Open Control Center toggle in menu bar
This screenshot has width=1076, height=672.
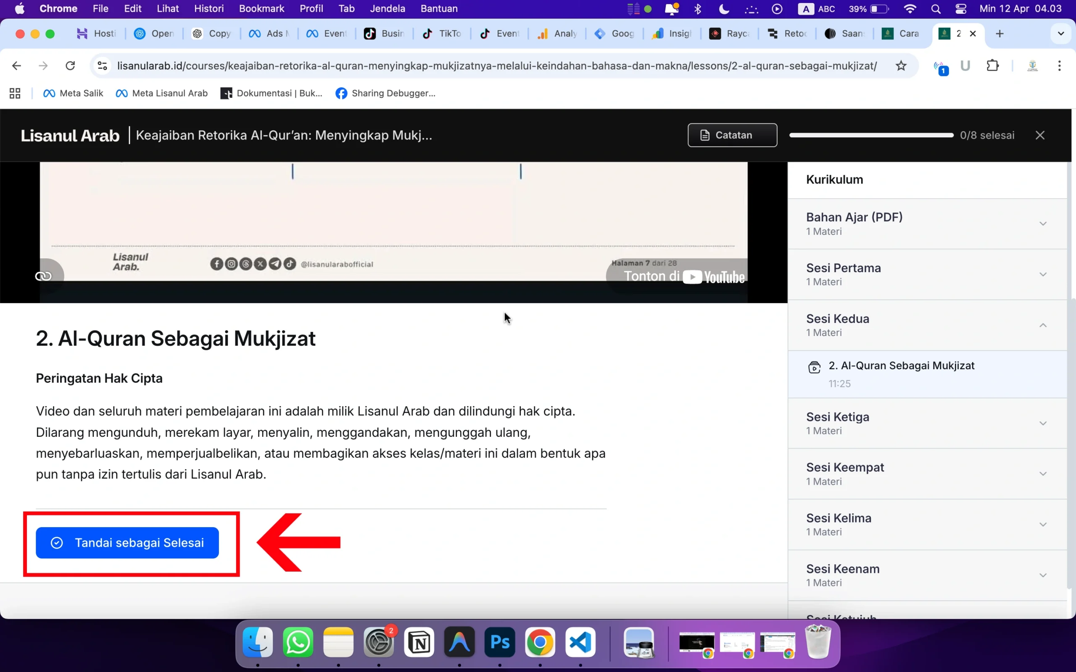coord(961,8)
